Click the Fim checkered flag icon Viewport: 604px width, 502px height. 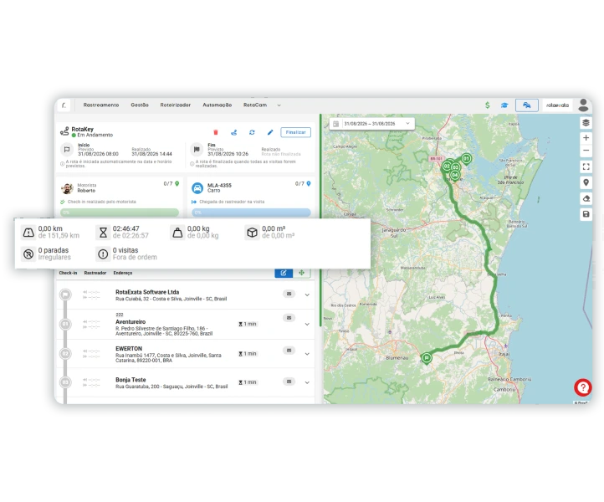coord(197,150)
